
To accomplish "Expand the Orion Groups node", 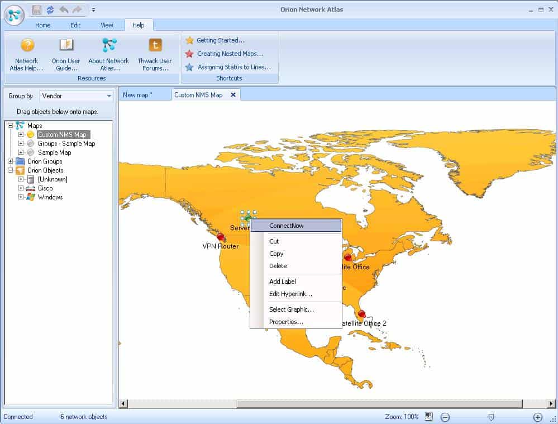I will click(11, 161).
